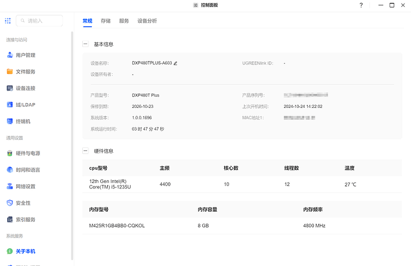Image resolution: width=411 pixels, height=266 pixels.
Task: Open 终端机 terminal settings
Action: [x=23, y=121]
